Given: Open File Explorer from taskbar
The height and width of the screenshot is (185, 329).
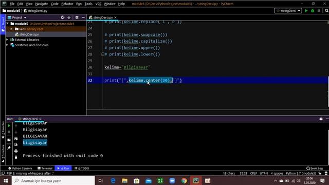Looking at the screenshot, I should pyautogui.click(x=125, y=180).
